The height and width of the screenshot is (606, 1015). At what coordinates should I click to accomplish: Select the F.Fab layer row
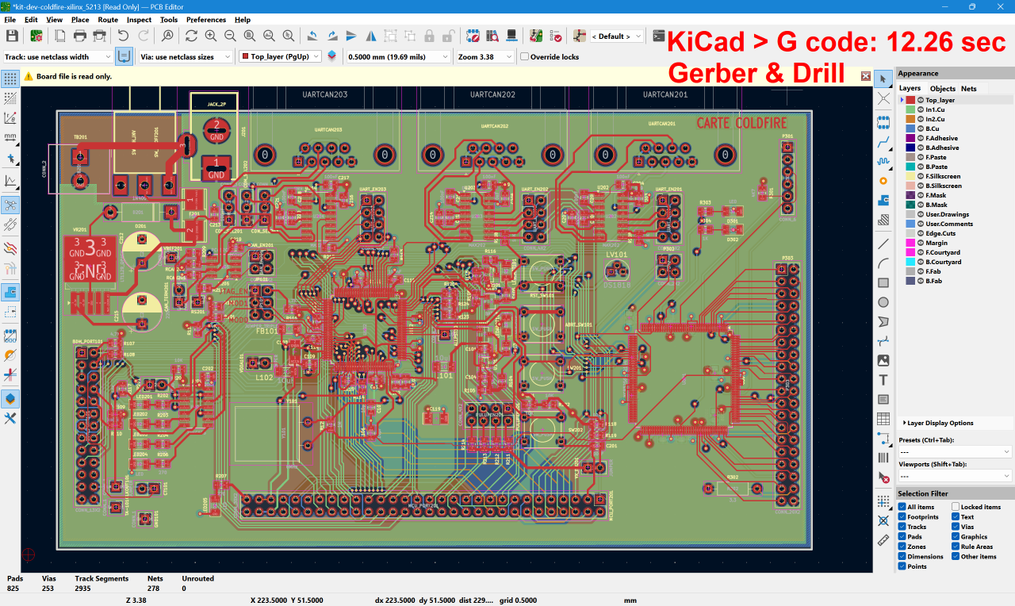pyautogui.click(x=956, y=271)
